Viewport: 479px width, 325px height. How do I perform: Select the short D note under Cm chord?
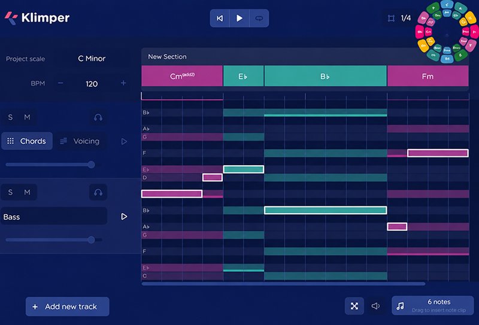coord(213,177)
